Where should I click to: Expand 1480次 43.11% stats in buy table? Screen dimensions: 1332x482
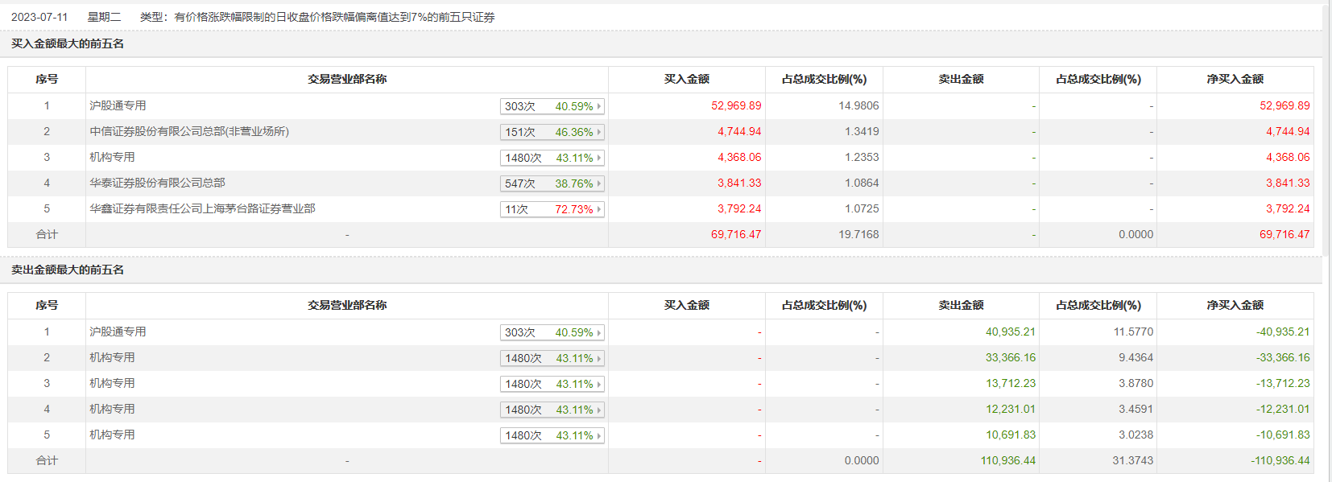552,158
